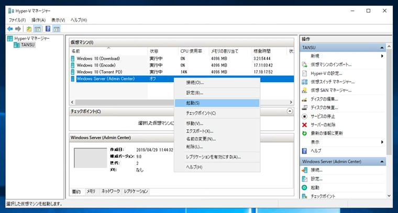
Task: Click the ヘルプ icon in TANSU actions
Action: pos(304,151)
